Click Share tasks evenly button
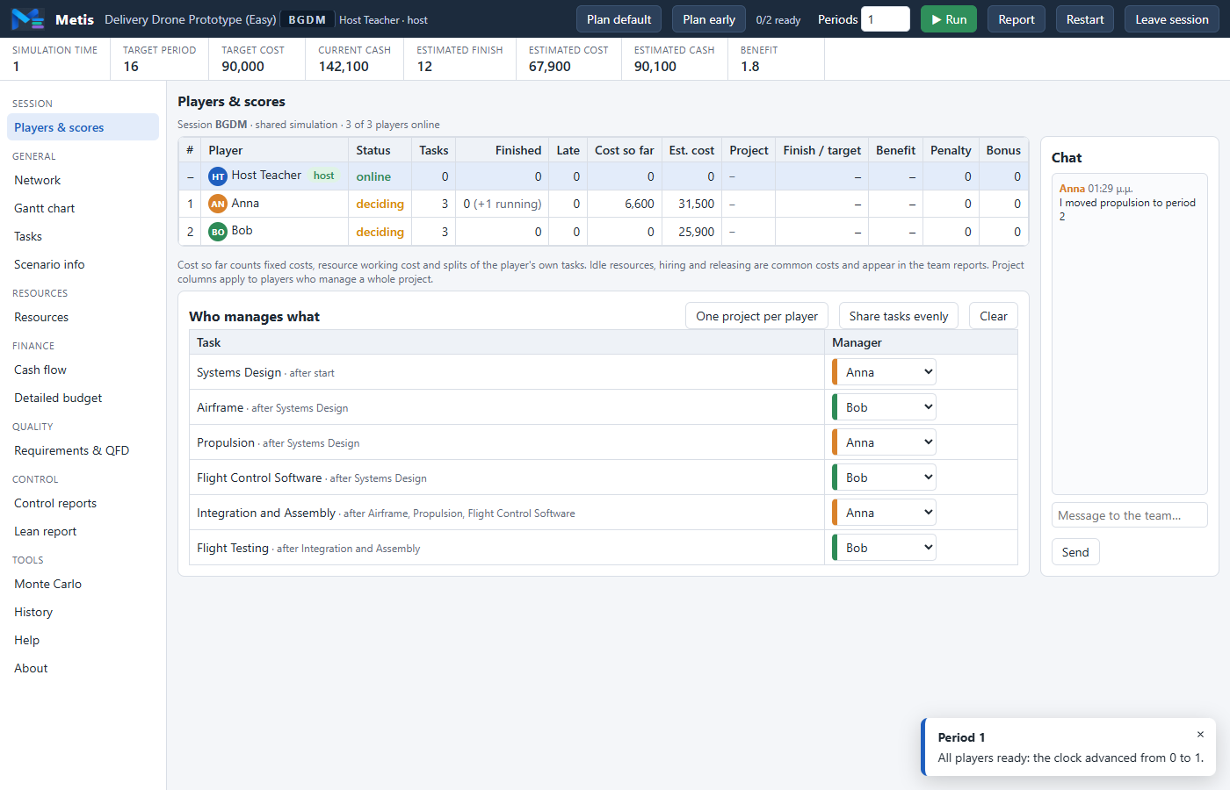The height and width of the screenshot is (790, 1230). [x=898, y=316]
